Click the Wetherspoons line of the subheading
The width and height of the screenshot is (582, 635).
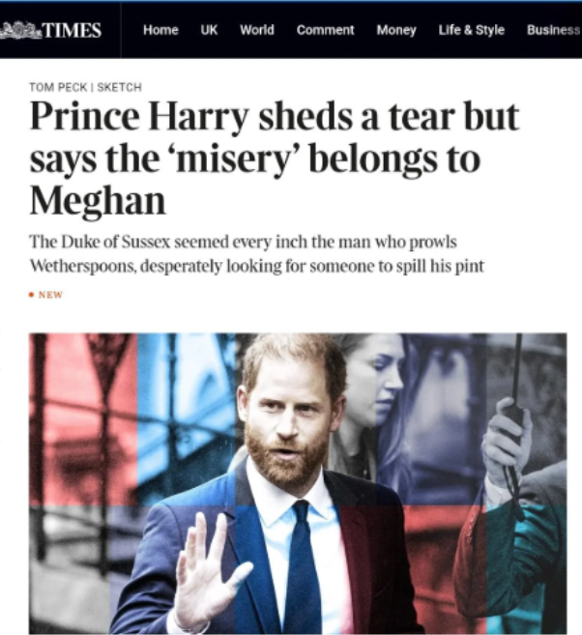pos(257,267)
